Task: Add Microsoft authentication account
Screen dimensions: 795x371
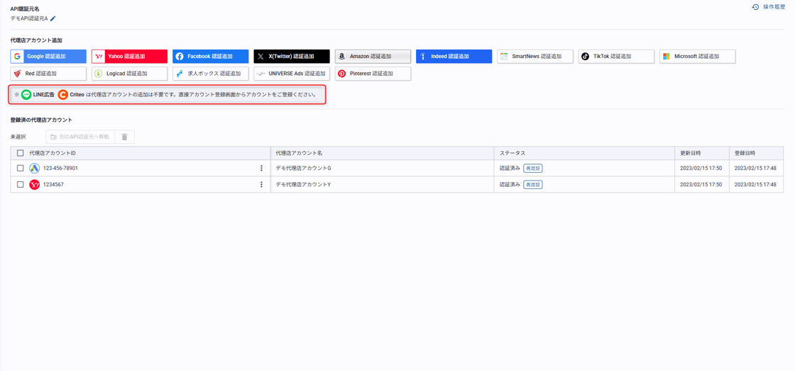Action: coord(697,57)
